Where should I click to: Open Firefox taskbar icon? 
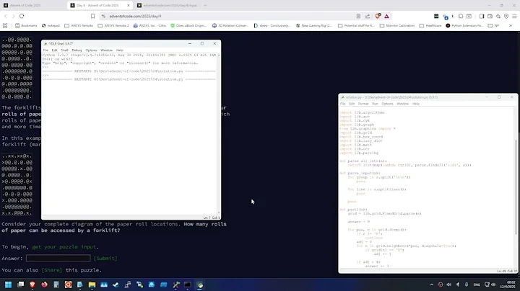[x=44, y=285]
